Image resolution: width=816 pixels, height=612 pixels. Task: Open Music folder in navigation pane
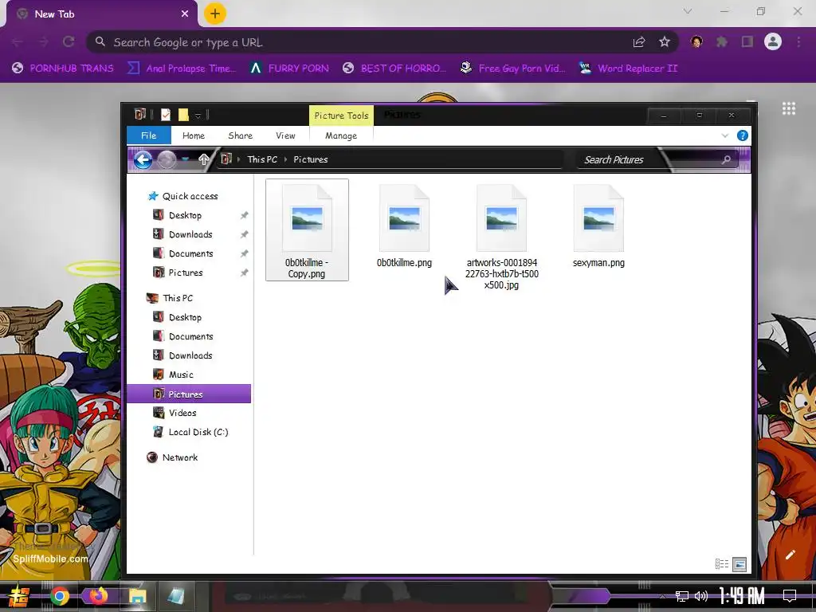tap(181, 375)
